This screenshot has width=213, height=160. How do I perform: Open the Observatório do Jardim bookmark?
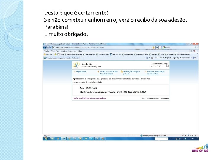point(73,54)
